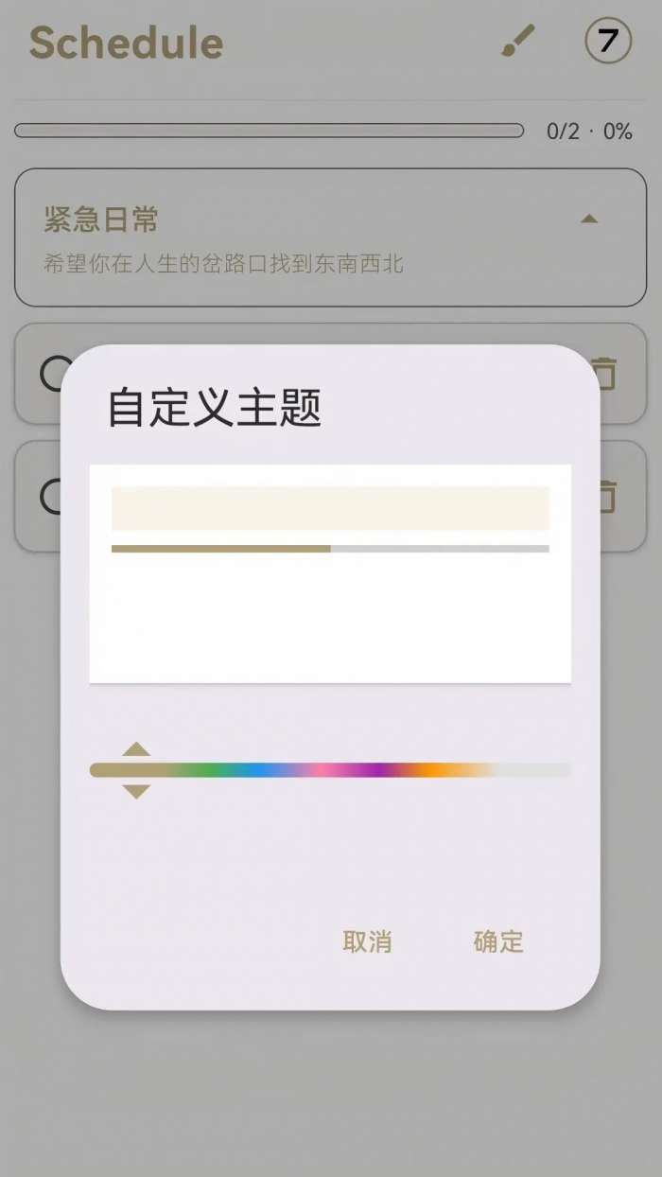
Task: Click the up triangle above slider handle
Action: coord(136,748)
